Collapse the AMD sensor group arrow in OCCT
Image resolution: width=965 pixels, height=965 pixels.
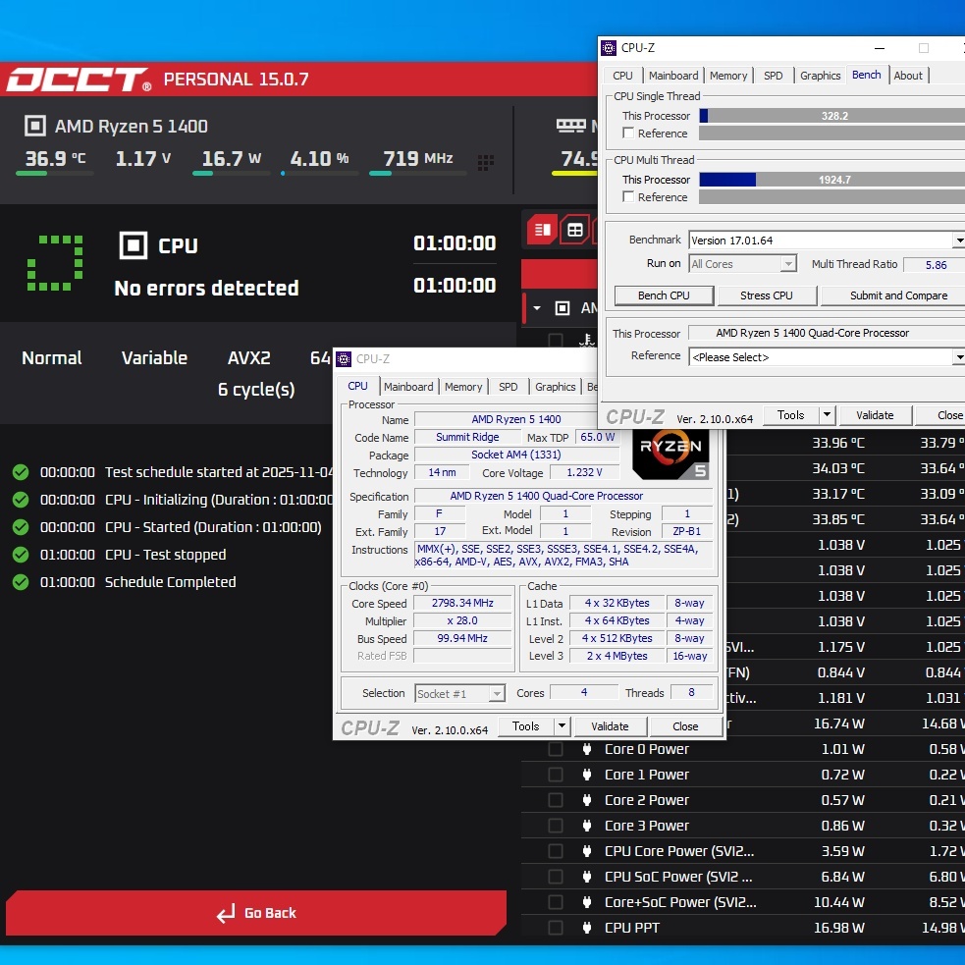coord(537,307)
